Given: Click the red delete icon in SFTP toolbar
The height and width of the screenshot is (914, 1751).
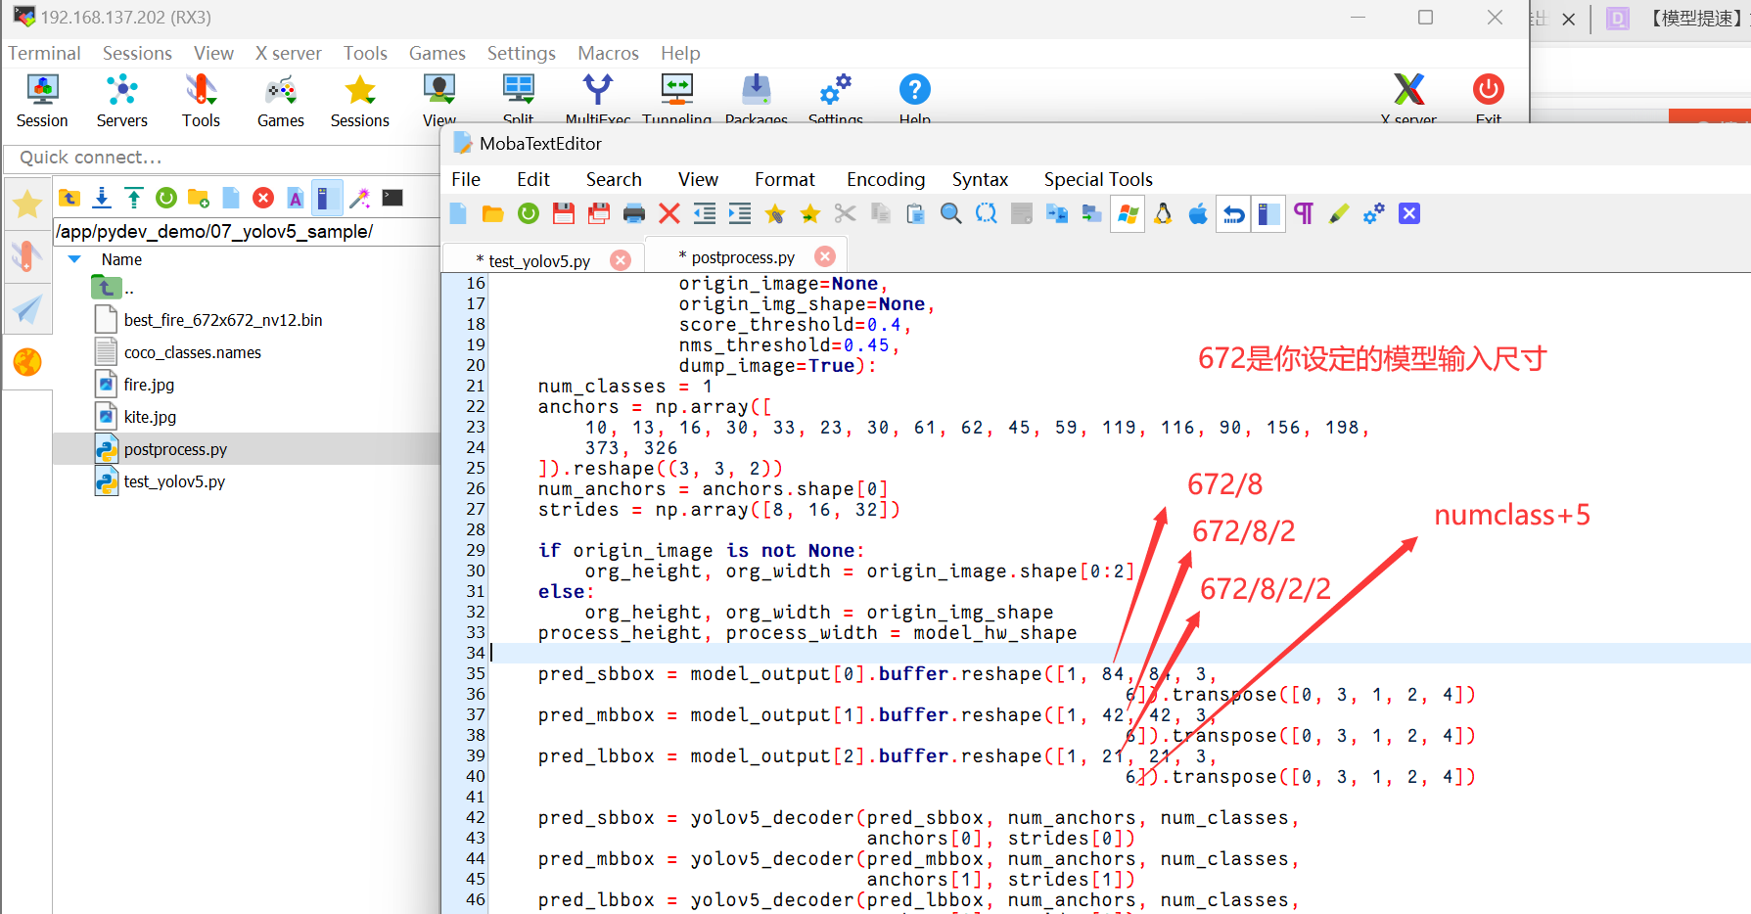Looking at the screenshot, I should click(x=263, y=198).
